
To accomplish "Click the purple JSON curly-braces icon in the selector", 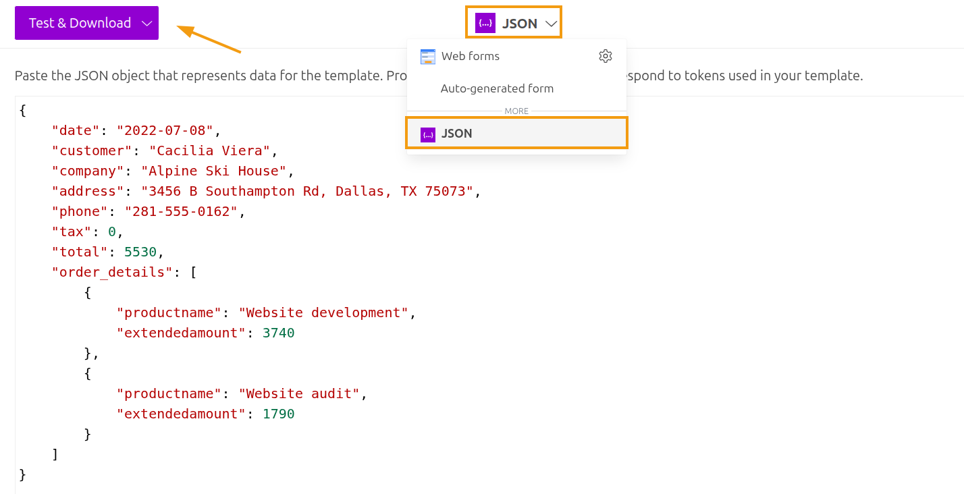I will (x=484, y=22).
